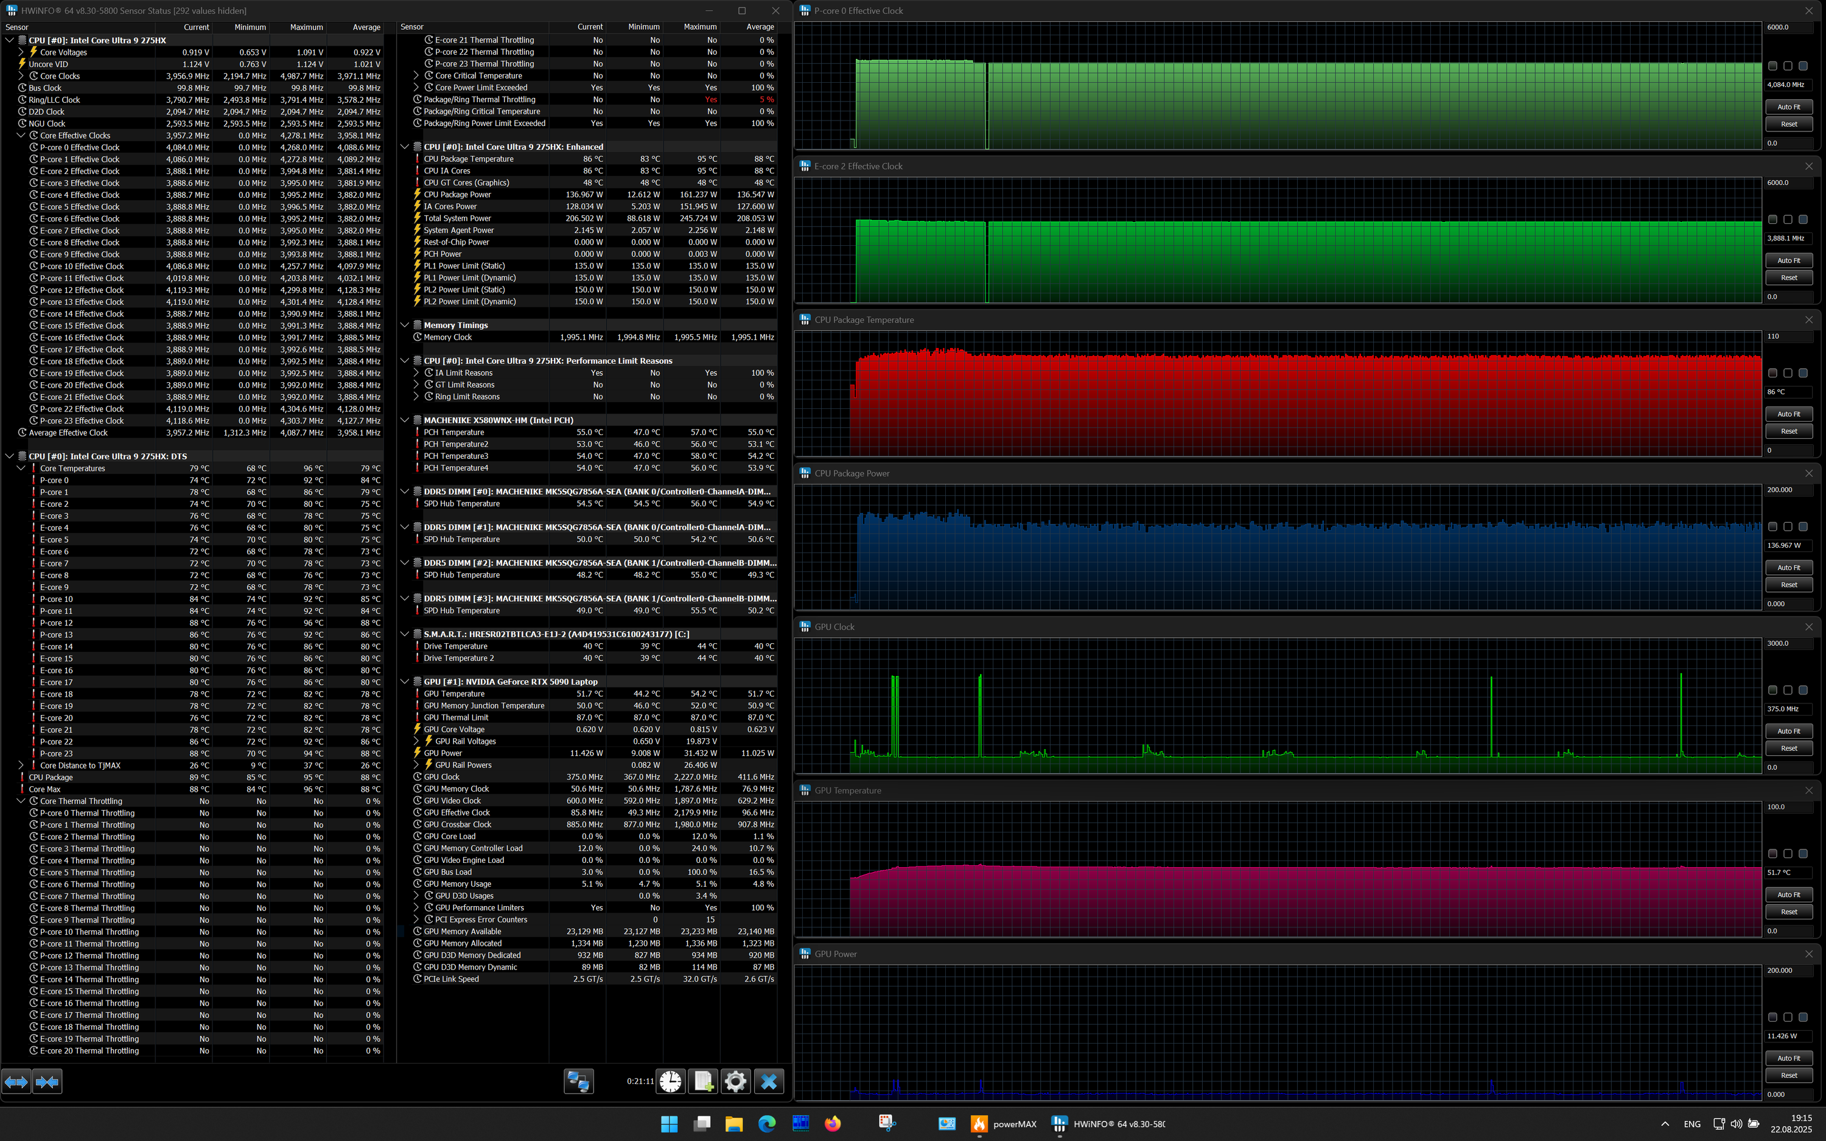Click the expand columns arrows icon
Image resolution: width=1826 pixels, height=1141 pixels.
tap(16, 1081)
